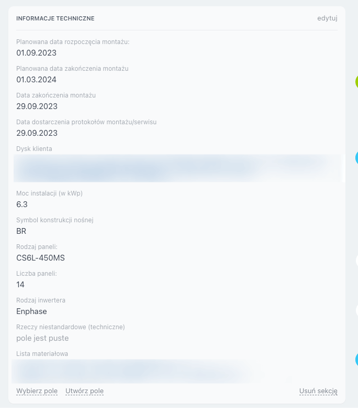Viewport: 358px width, 411px height.
Task: Open the blurred Lista materiałowa field
Action: point(131,371)
